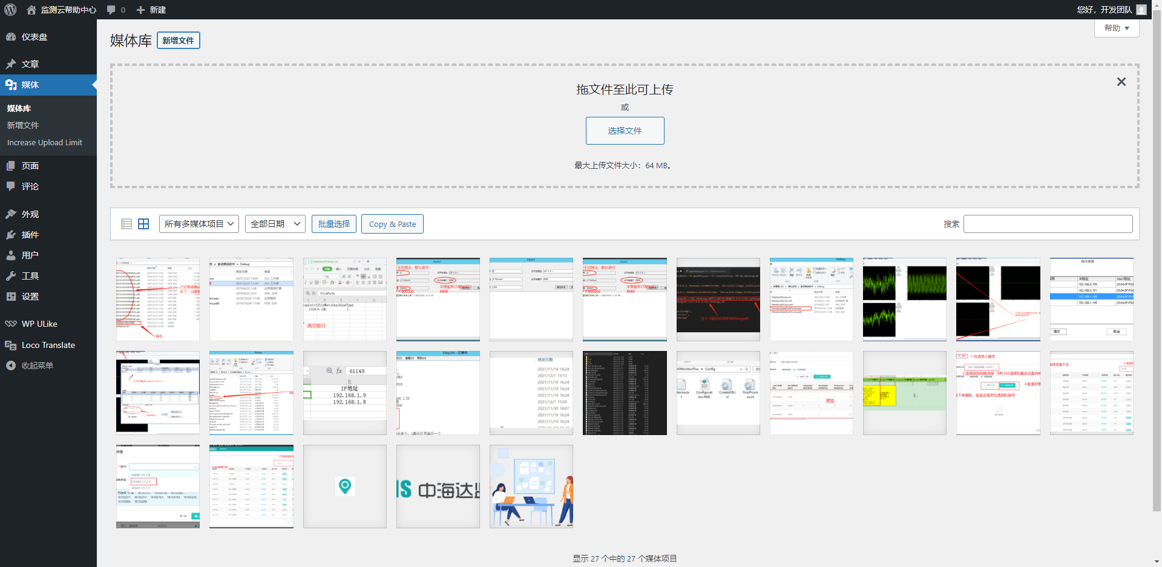
Task: Expand the 帮助 help tab
Action: (1116, 28)
